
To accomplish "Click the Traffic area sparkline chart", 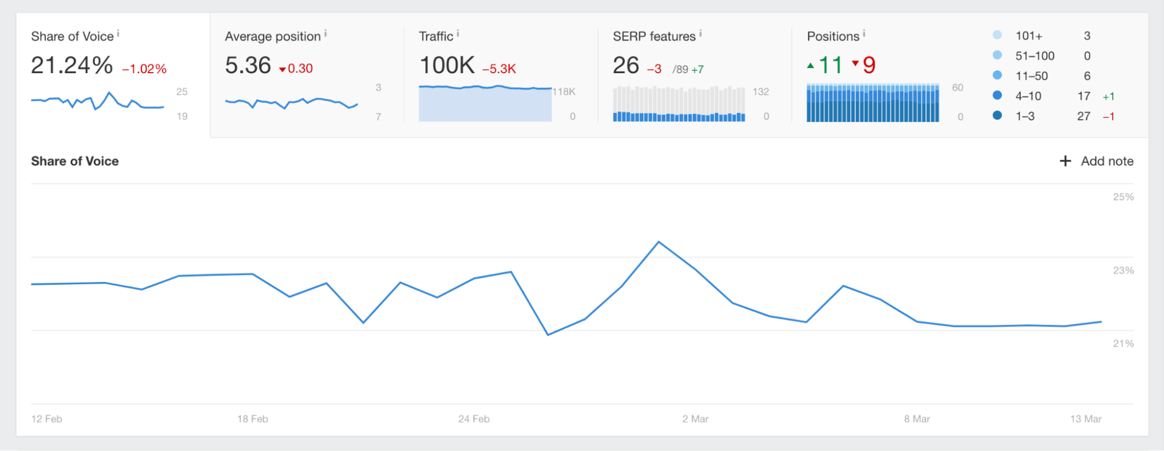I will coord(485,103).
